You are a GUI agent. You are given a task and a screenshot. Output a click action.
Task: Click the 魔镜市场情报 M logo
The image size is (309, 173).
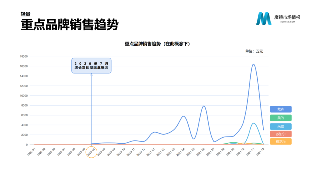pos(264,19)
